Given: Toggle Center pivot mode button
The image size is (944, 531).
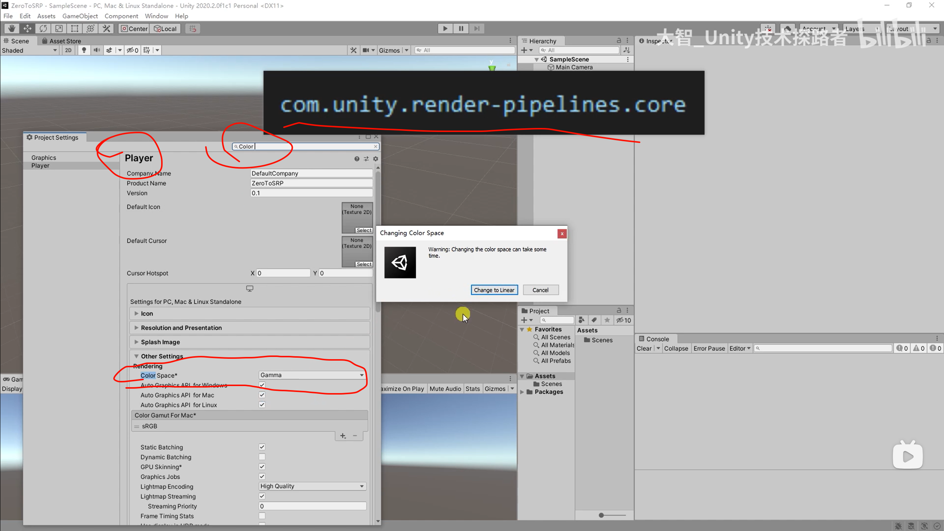Looking at the screenshot, I should point(134,28).
